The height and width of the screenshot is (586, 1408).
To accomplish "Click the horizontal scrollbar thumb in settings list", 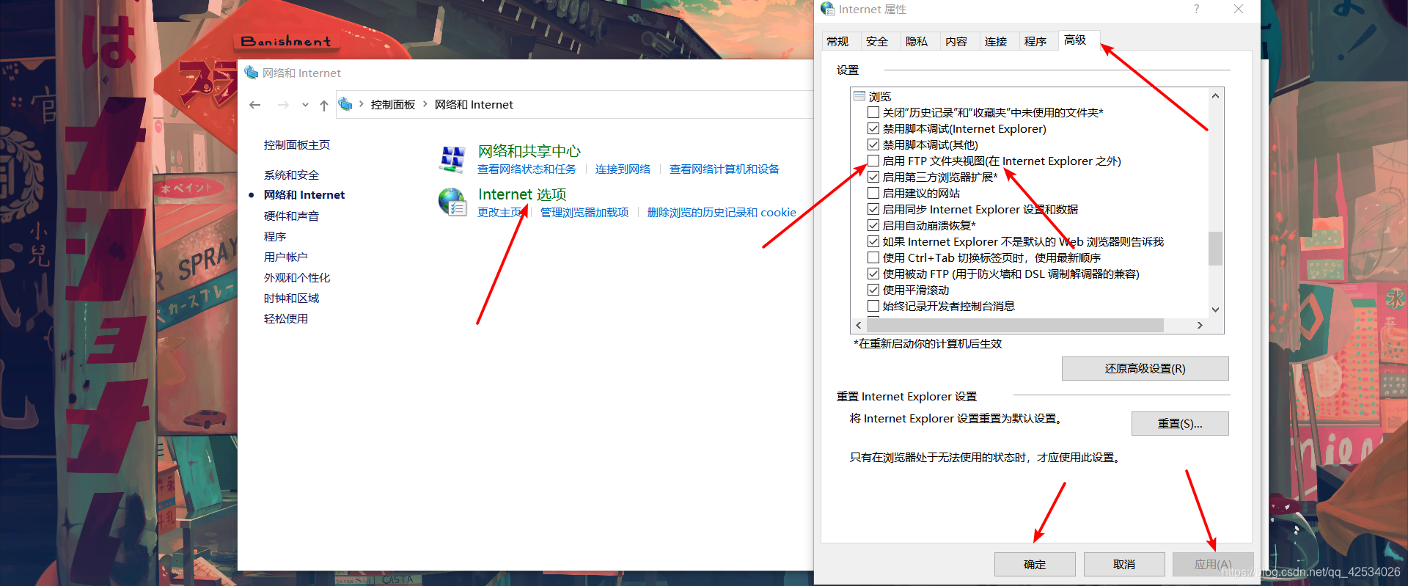I will click(x=1015, y=325).
